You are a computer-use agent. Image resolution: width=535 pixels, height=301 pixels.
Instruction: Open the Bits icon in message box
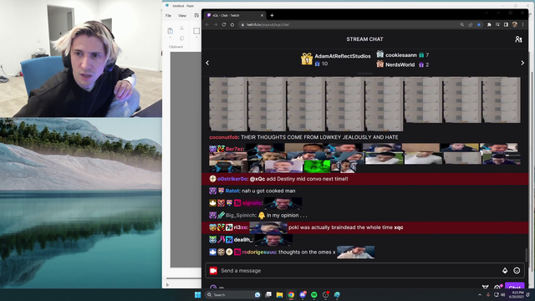point(505,271)
